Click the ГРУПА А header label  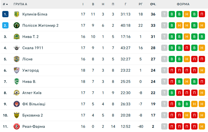(x=20, y=4)
